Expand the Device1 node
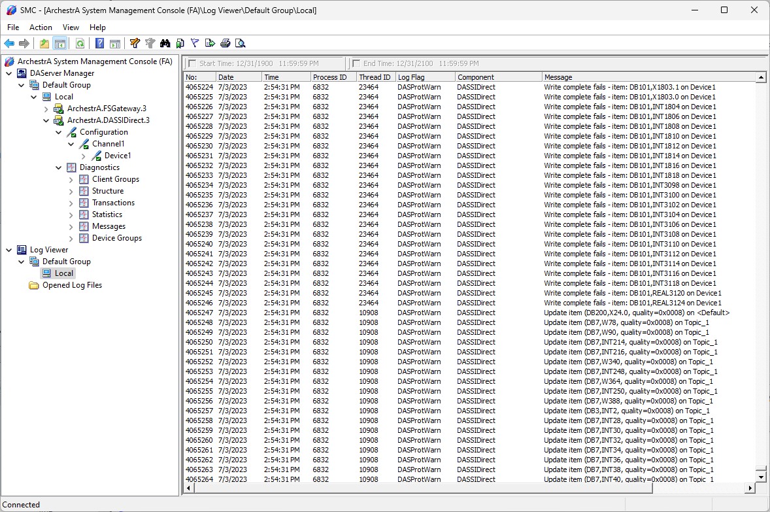The image size is (770, 512). pyautogui.click(x=84, y=156)
